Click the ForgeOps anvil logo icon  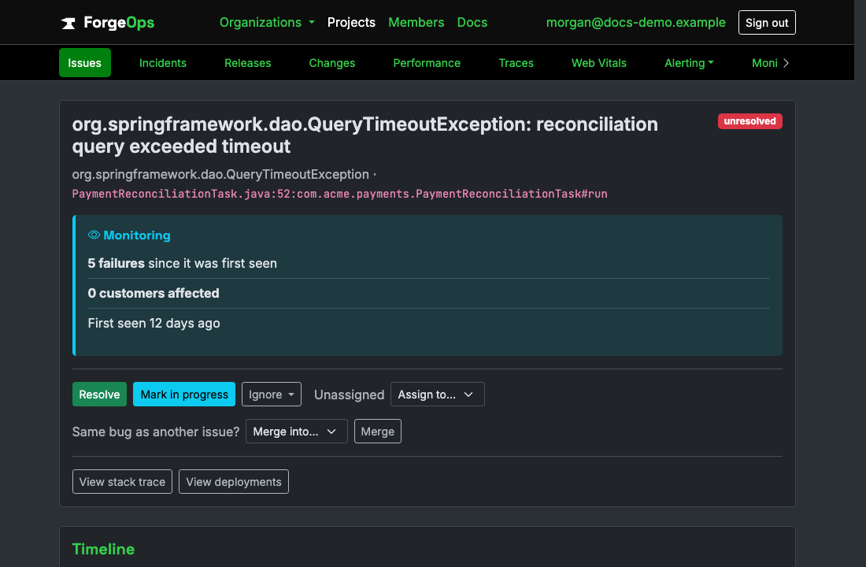(68, 23)
